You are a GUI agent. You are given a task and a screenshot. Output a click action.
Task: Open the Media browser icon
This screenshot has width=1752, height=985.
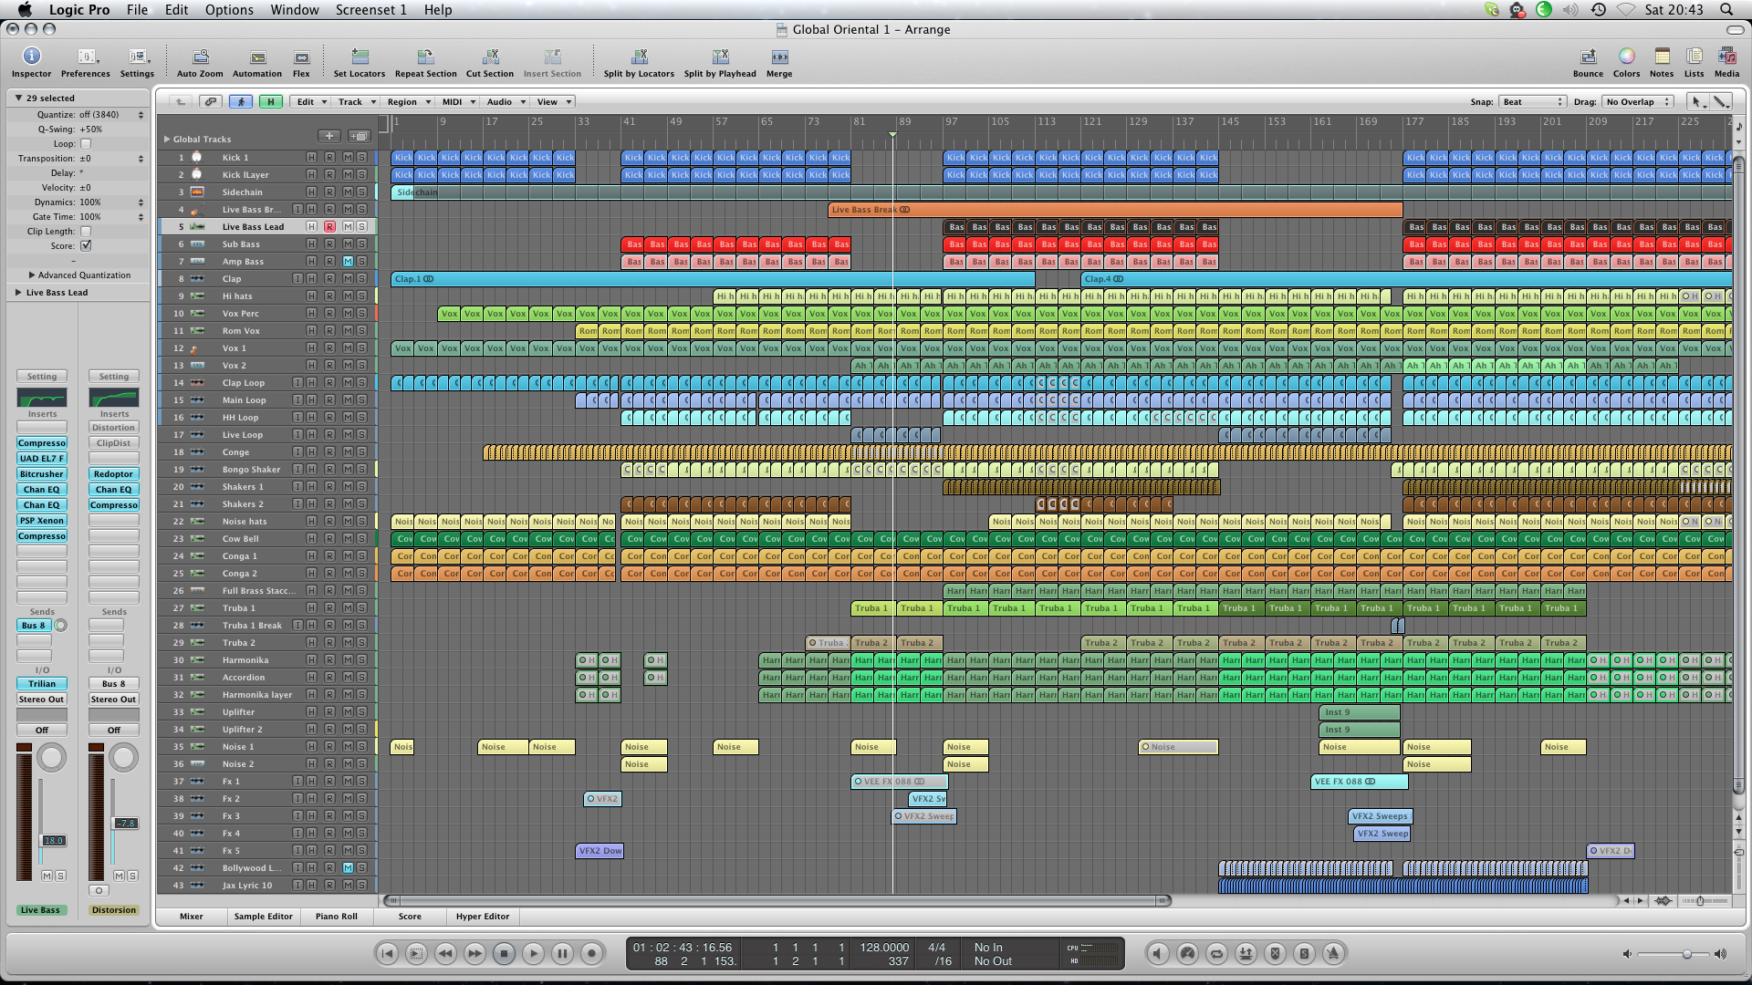click(1726, 57)
